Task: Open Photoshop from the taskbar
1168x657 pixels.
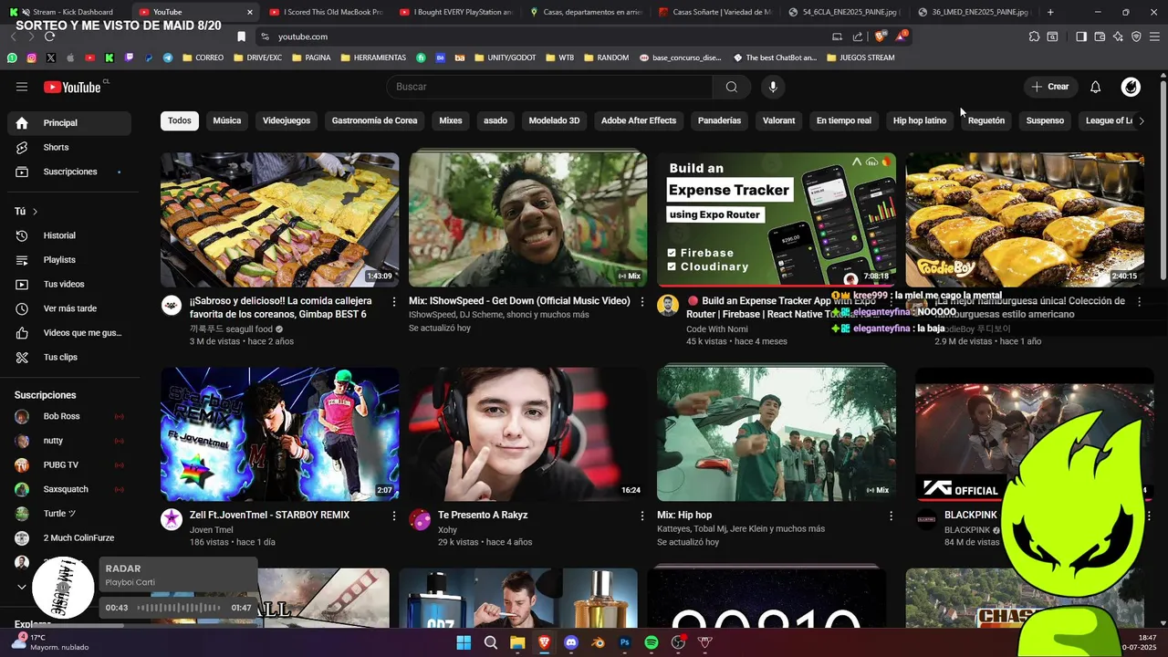Action: point(625,642)
